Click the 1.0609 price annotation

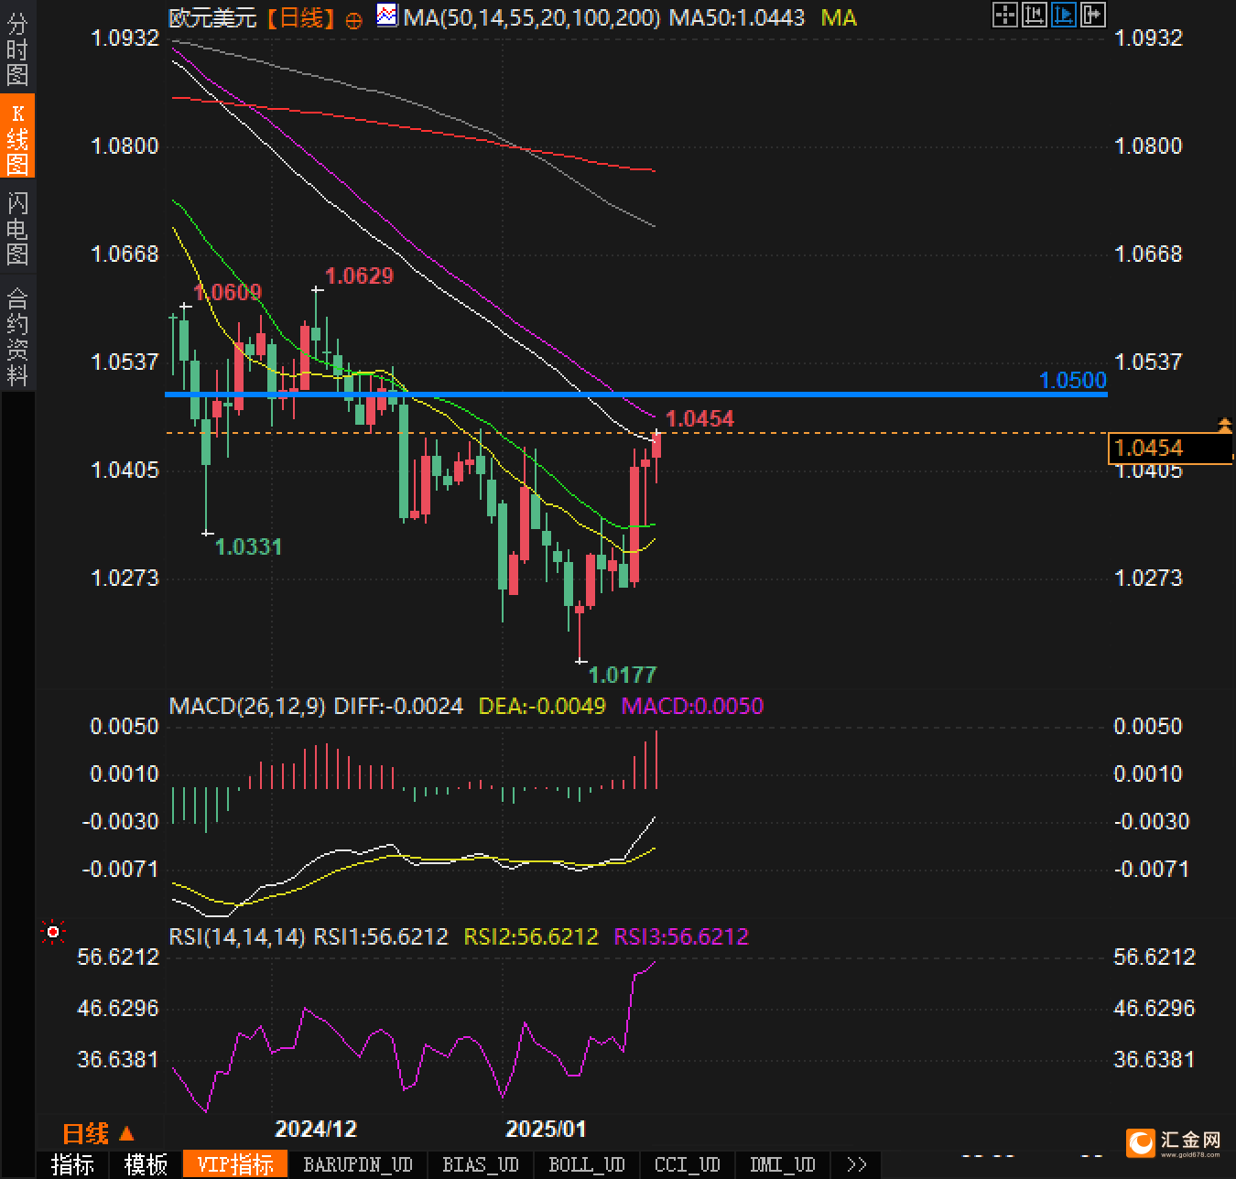tap(228, 292)
